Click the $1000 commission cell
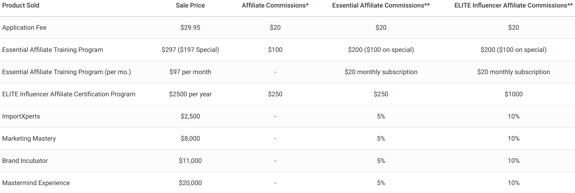 513,94
